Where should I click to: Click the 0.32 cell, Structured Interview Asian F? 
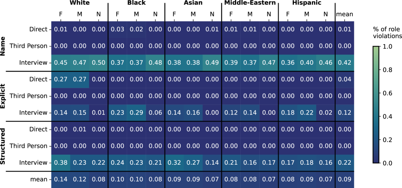pos(174,163)
